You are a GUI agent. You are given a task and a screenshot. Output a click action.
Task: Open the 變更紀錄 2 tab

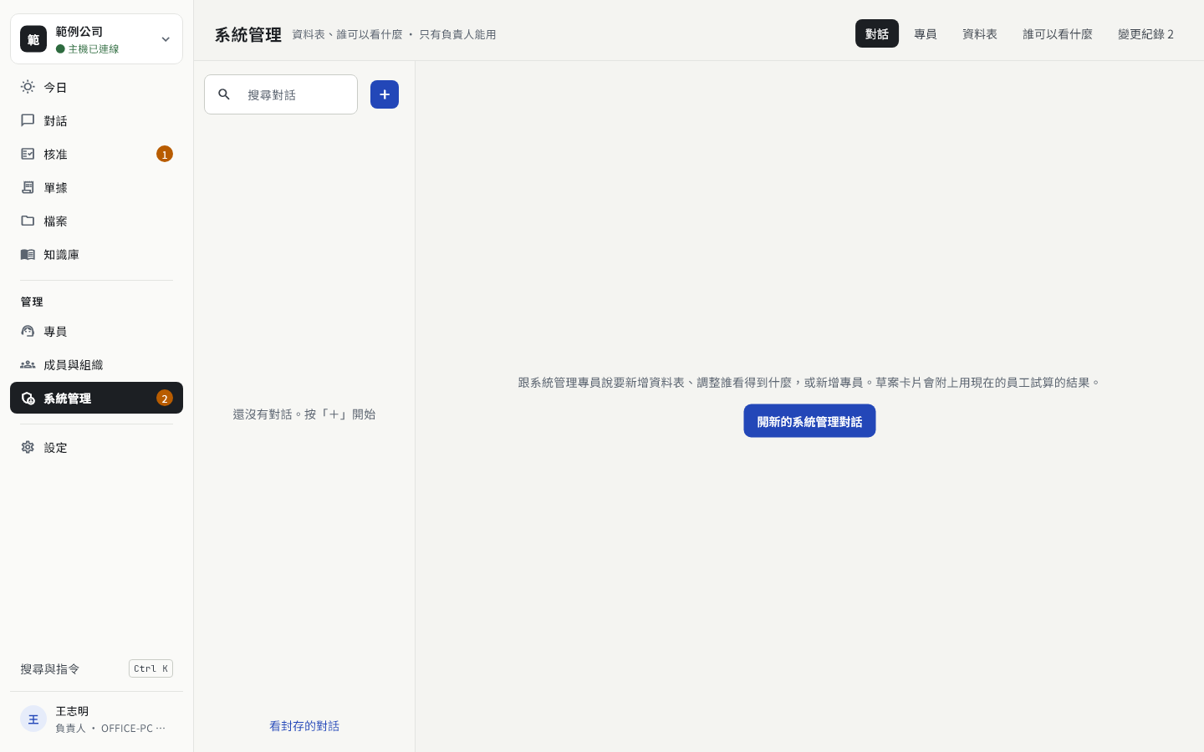(x=1145, y=33)
